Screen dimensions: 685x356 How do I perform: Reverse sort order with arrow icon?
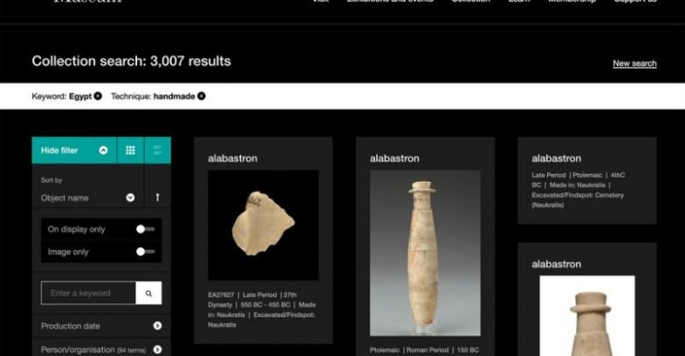tap(157, 197)
